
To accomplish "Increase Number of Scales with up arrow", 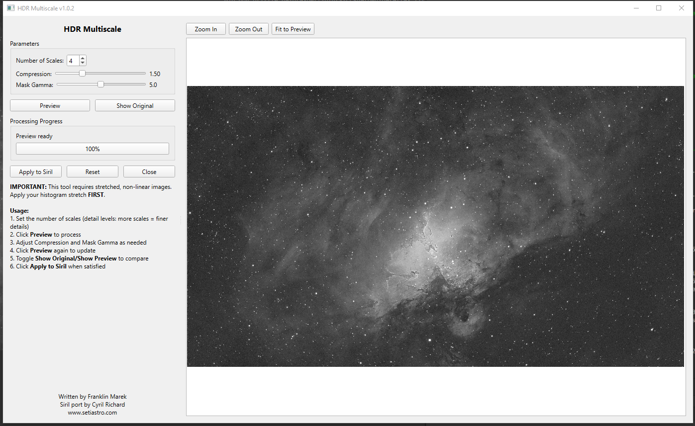I will (83, 58).
